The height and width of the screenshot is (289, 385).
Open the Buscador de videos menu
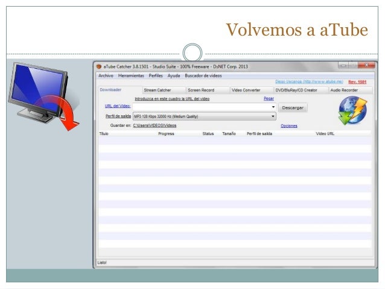tap(203, 75)
